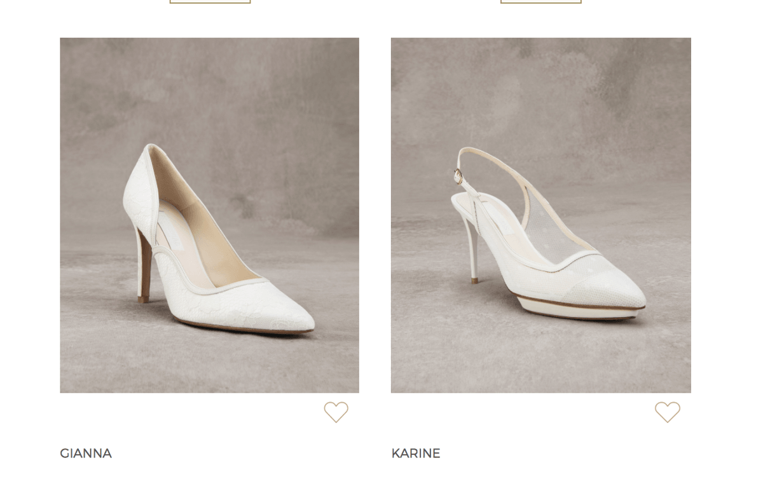
Task: Open the KARINE product name link
Action: [x=416, y=454]
